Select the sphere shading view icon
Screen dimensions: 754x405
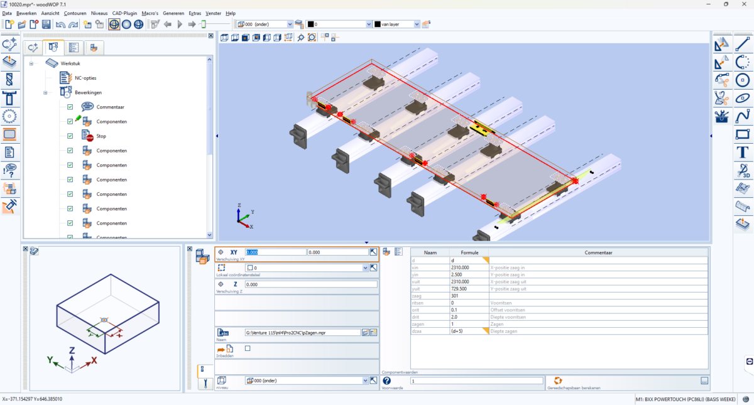click(126, 23)
